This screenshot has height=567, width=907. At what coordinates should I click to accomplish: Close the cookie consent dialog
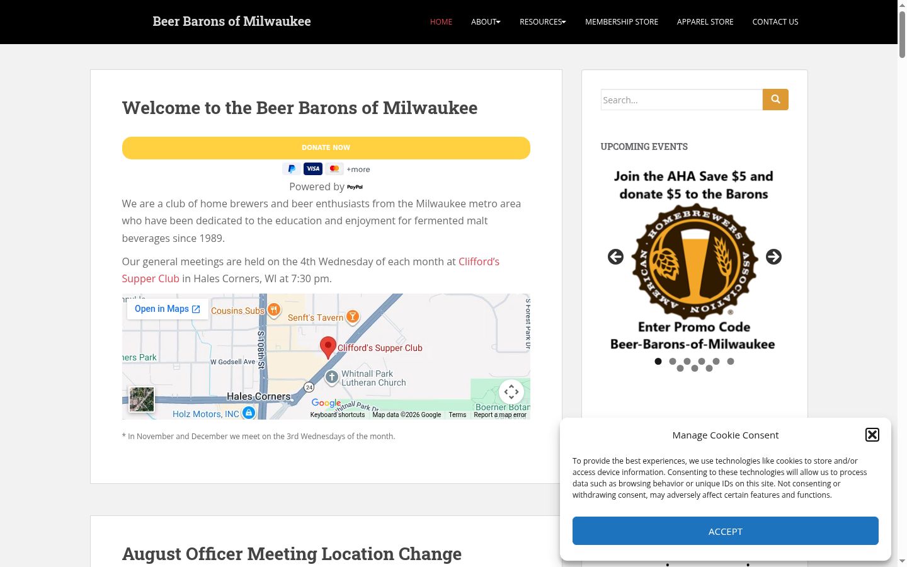pos(872,435)
